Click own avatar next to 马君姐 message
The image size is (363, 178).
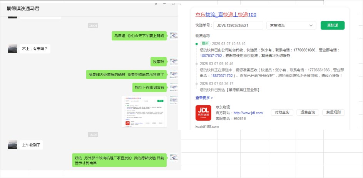point(174,36)
